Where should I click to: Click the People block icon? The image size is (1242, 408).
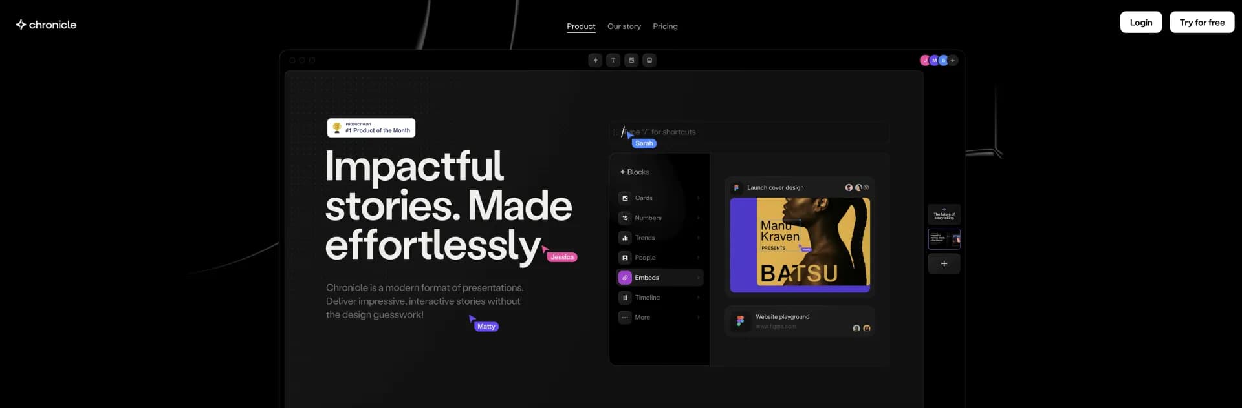point(625,258)
